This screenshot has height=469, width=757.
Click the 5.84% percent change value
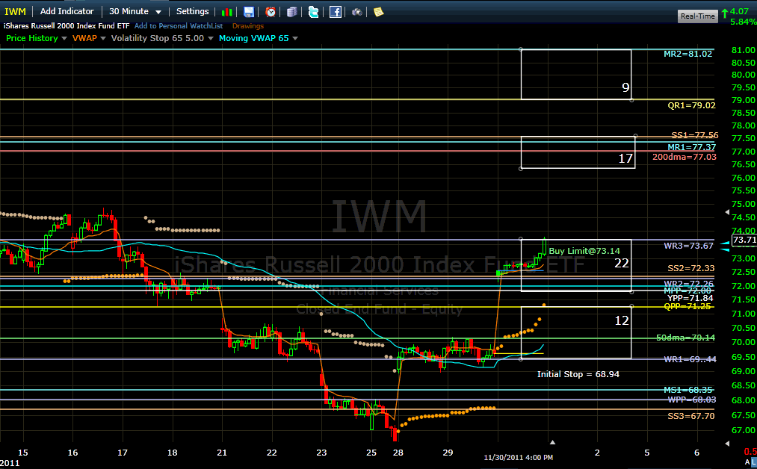click(743, 22)
